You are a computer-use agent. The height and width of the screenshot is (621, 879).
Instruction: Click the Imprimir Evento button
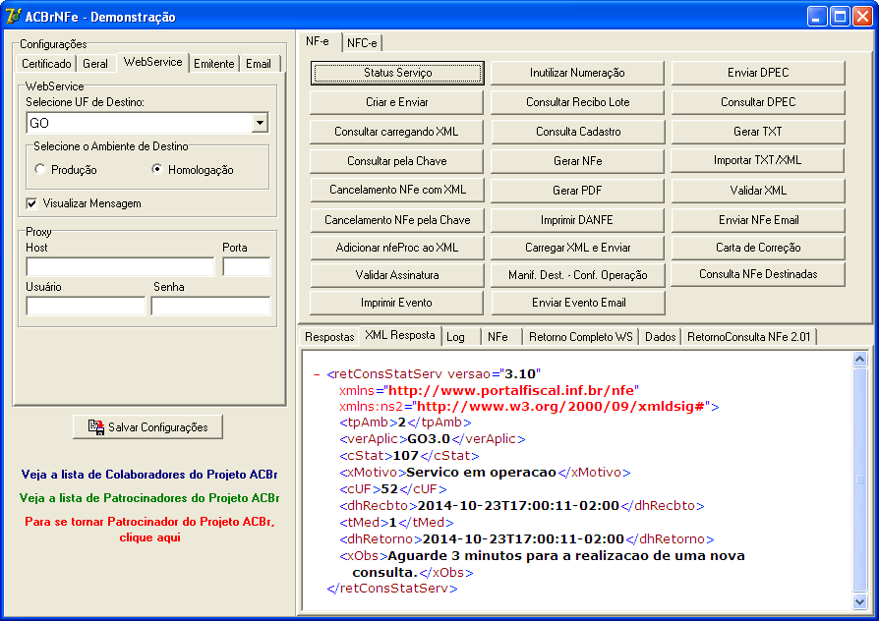397,303
